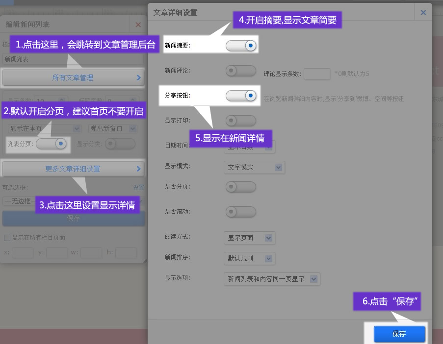Close the 编辑新闻列表 panel
Screen dimensions: 443x344
138,25
